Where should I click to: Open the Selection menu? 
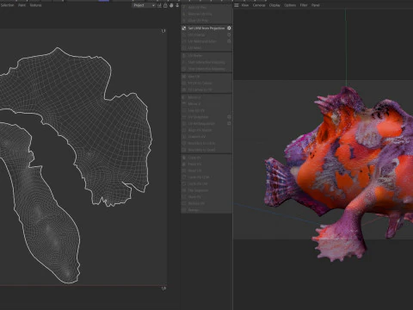[7, 5]
